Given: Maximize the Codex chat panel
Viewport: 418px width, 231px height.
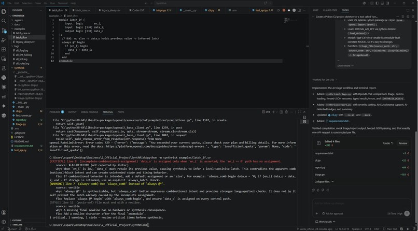Looking at the screenshot, I should [x=408, y=10].
